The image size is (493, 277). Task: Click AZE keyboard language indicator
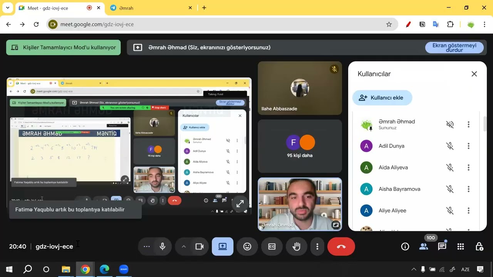465,269
